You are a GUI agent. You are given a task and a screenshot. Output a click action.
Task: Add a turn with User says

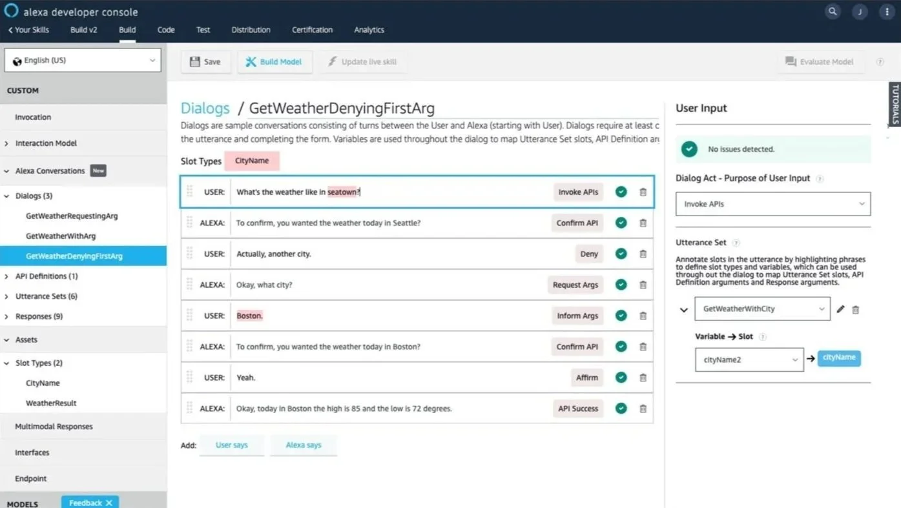(232, 445)
